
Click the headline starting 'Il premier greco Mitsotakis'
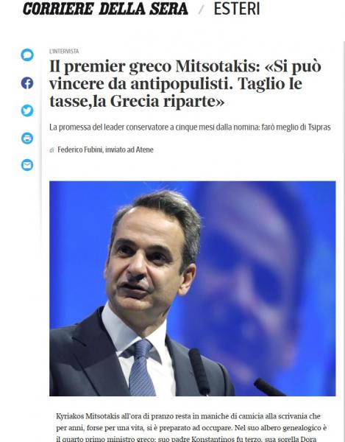coord(185,84)
